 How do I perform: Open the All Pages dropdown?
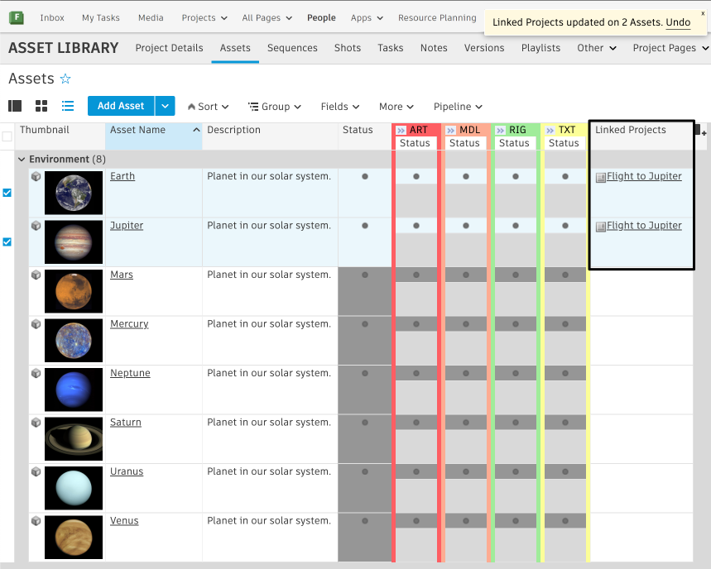(x=267, y=17)
